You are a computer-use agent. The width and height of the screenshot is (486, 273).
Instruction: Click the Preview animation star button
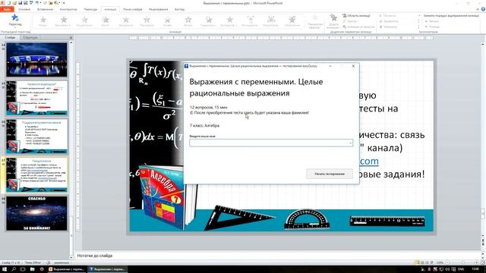(x=15, y=20)
